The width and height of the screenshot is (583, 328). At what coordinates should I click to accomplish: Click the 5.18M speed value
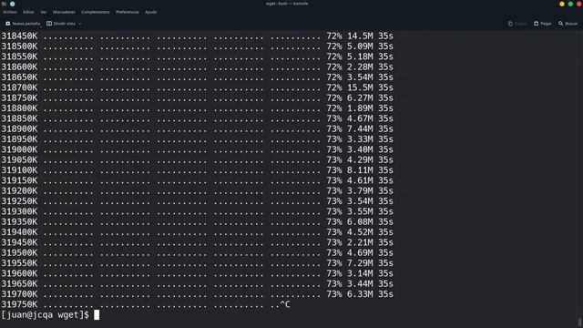point(360,56)
